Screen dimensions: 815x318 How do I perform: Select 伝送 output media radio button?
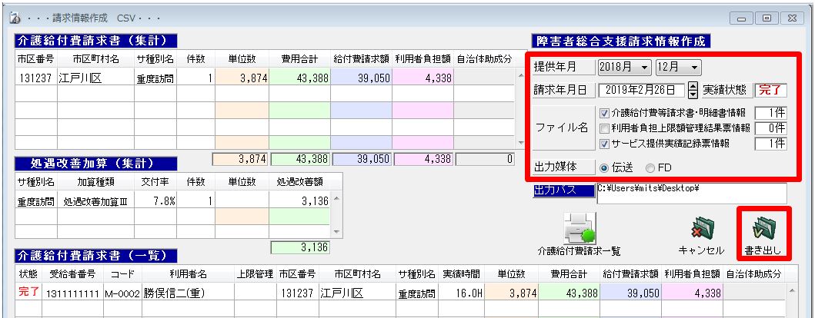pos(603,167)
